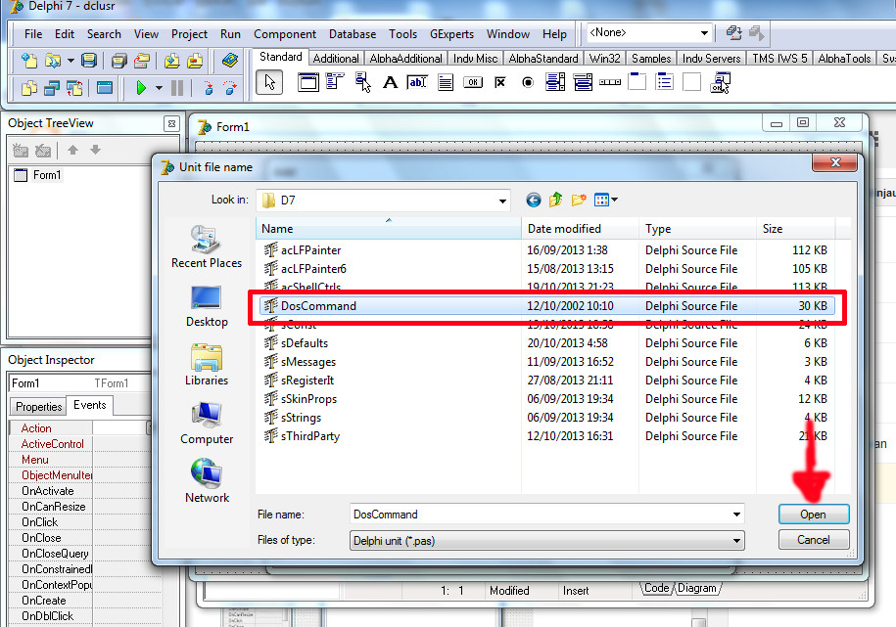Click the File name input field
Image resolution: width=896 pixels, height=627 pixels.
coord(540,515)
